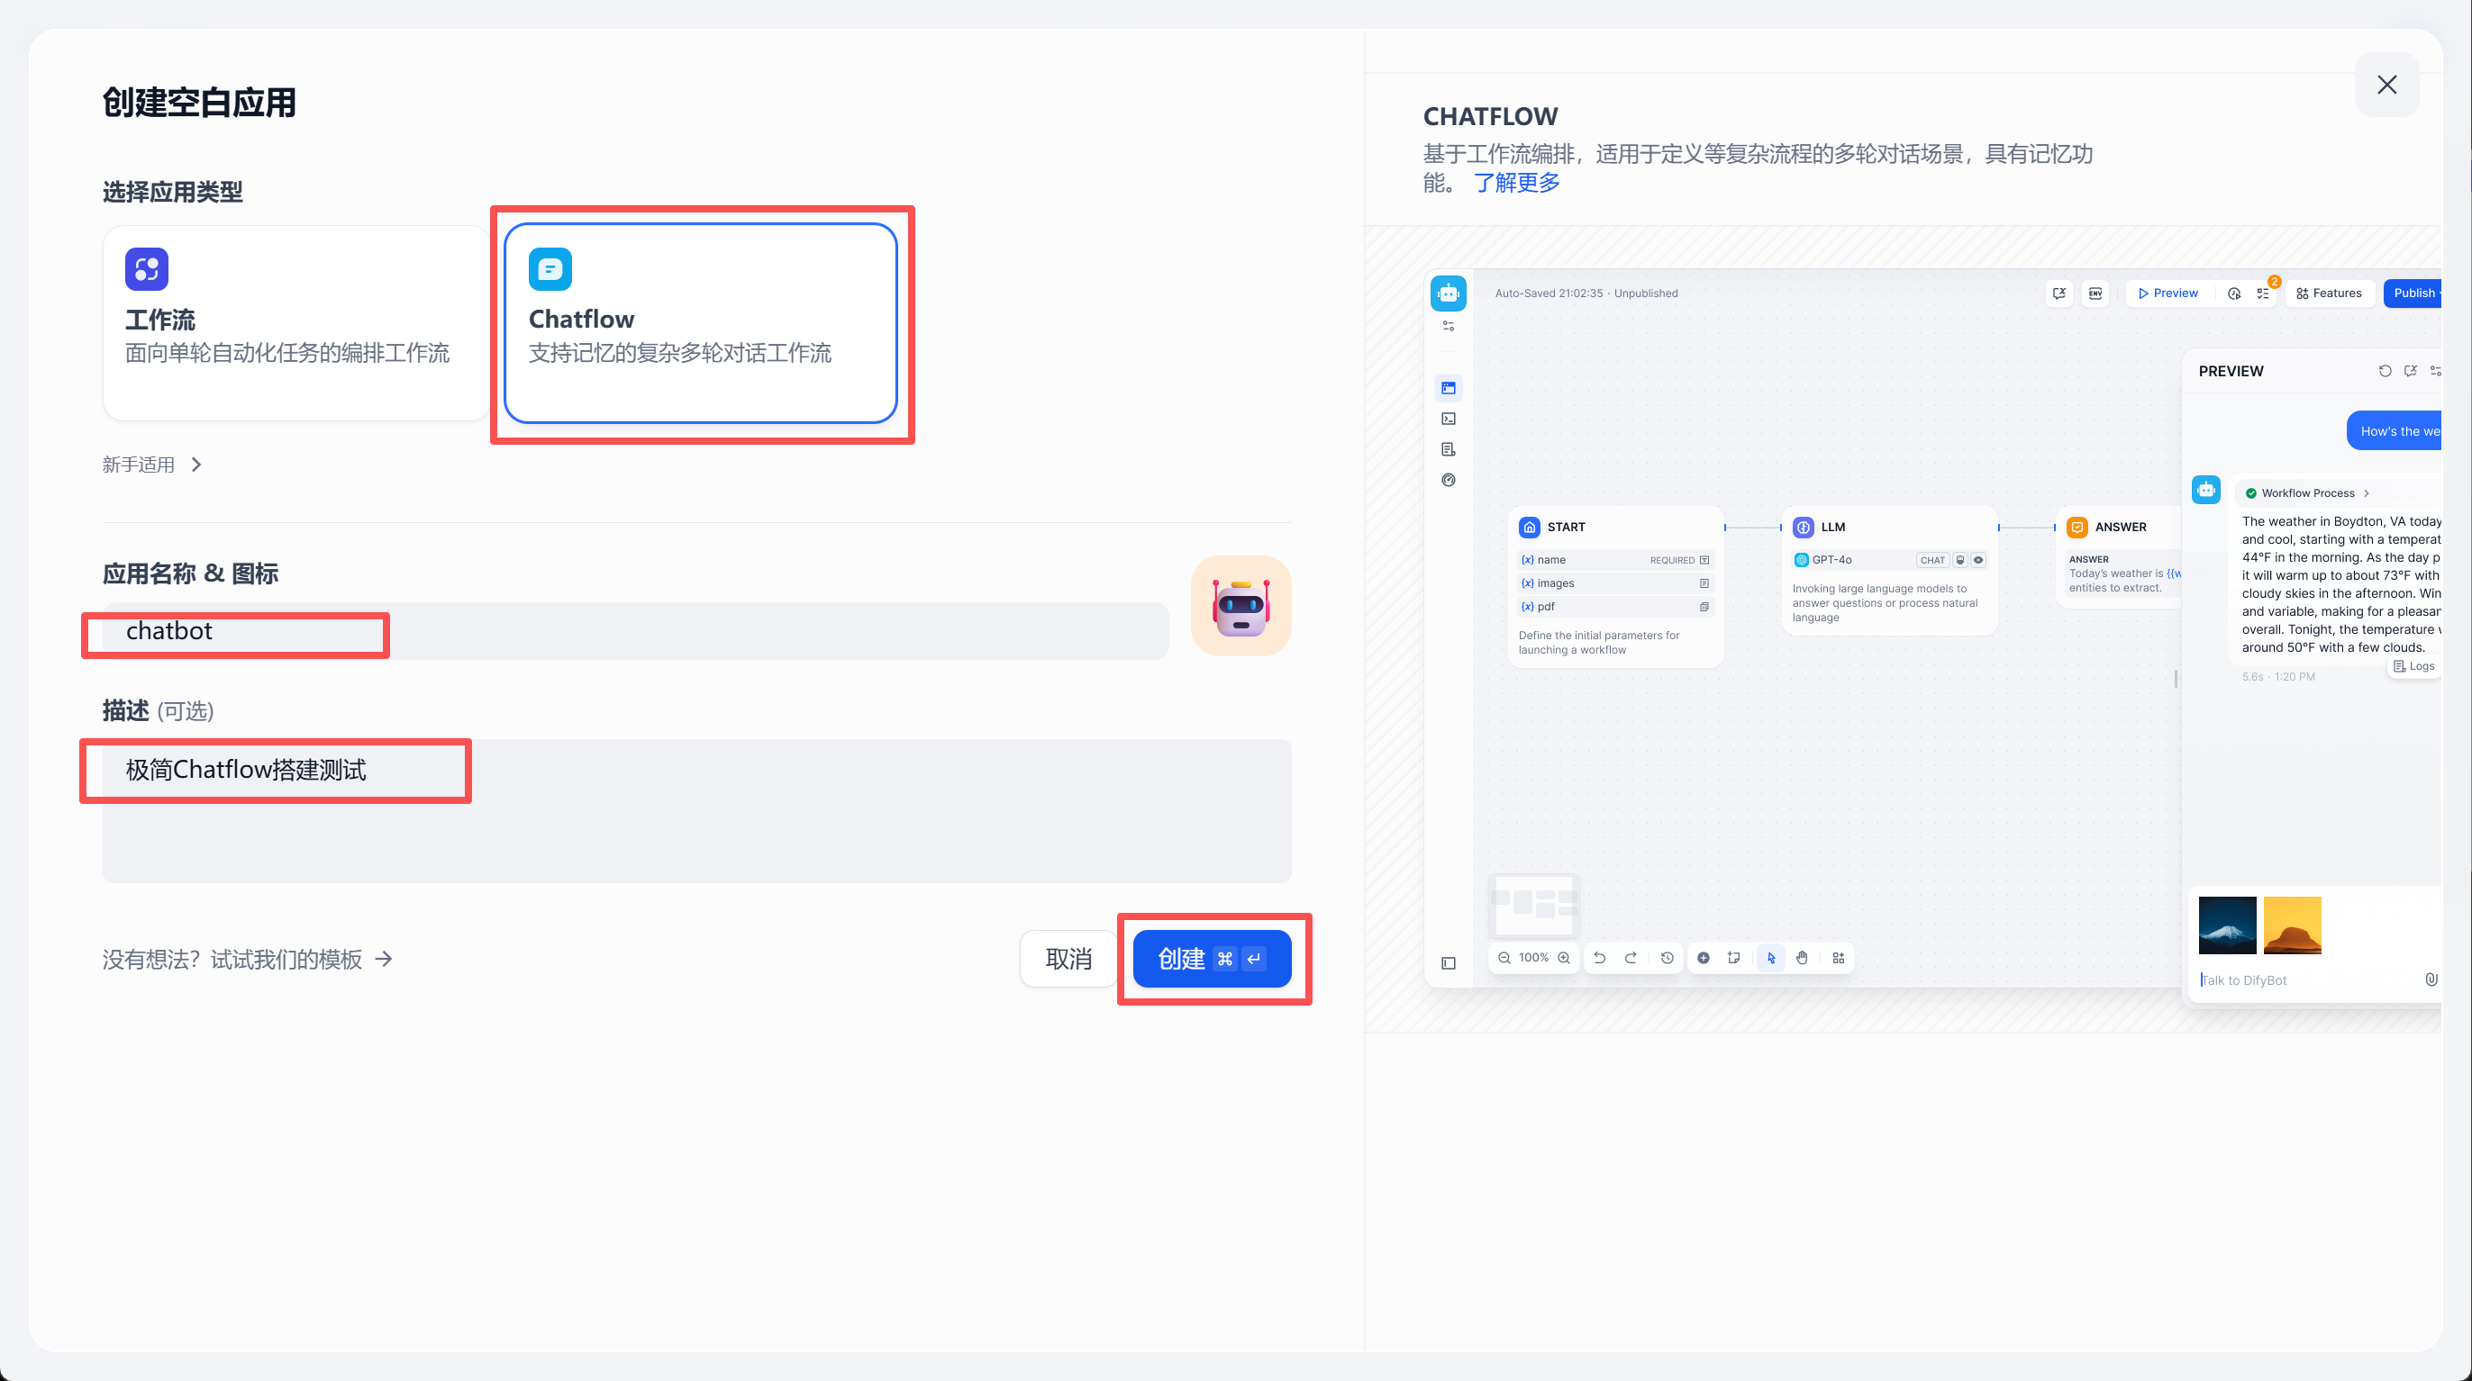Select the hand pan mode tool
This screenshot has width=2472, height=1381.
1802,958
